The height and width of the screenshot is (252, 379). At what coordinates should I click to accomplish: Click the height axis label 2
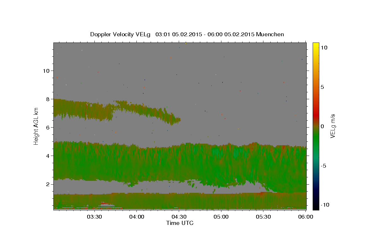48,184
